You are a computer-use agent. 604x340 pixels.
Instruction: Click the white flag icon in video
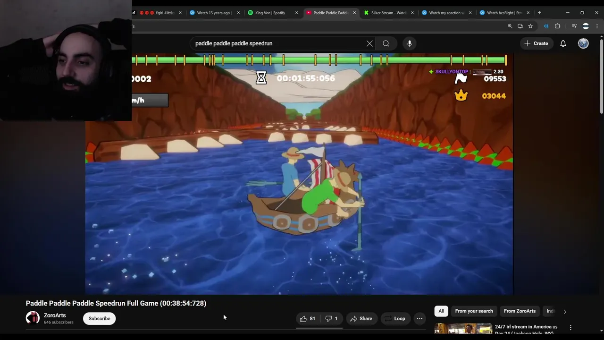coord(461,78)
